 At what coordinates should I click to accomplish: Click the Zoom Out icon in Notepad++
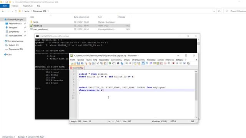pos(130,63)
